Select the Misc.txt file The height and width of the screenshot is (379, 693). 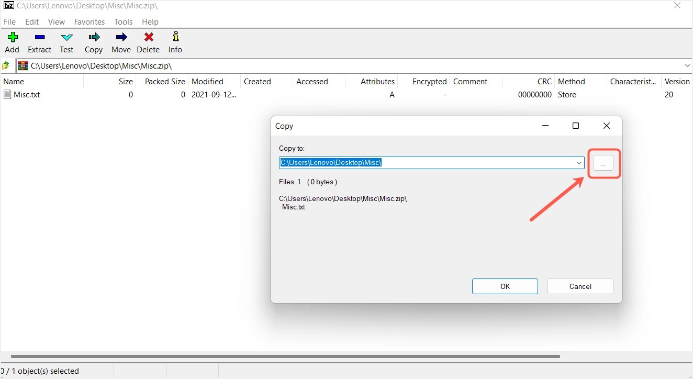click(28, 95)
